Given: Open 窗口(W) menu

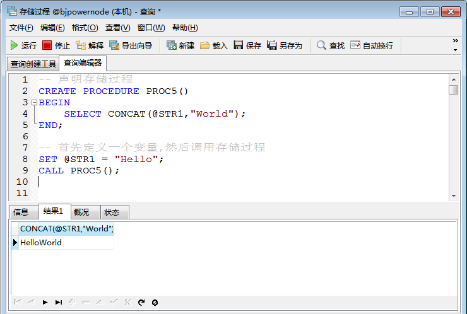Looking at the screenshot, I should tap(151, 28).
